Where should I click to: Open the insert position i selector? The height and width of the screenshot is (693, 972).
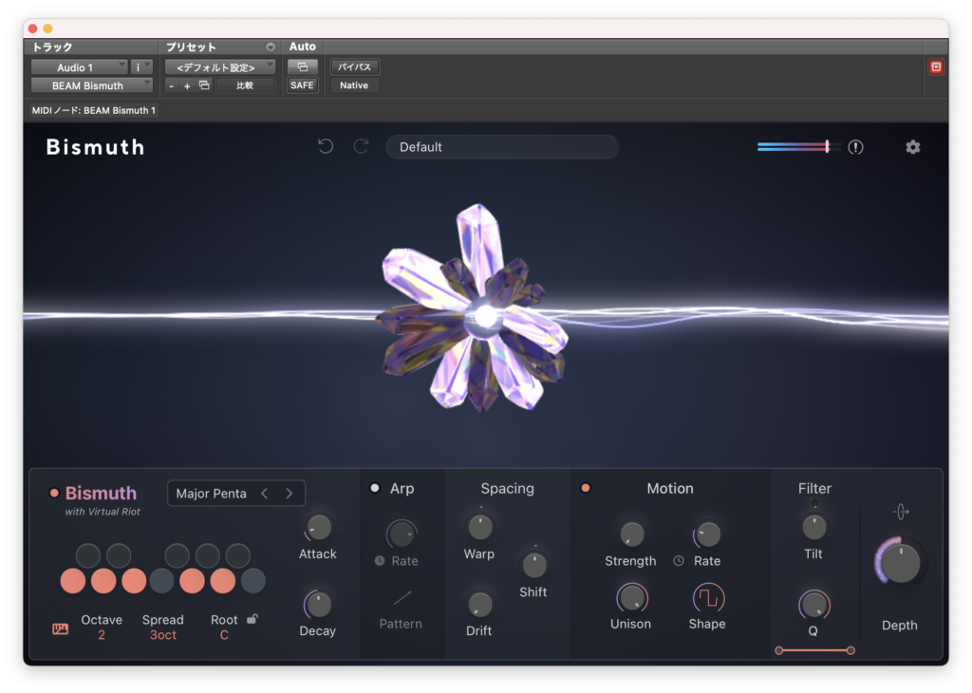point(142,67)
